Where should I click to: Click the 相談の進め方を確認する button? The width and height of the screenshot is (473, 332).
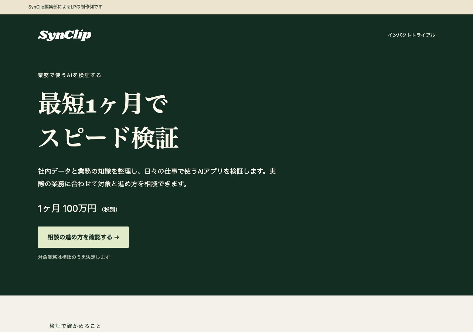(83, 237)
